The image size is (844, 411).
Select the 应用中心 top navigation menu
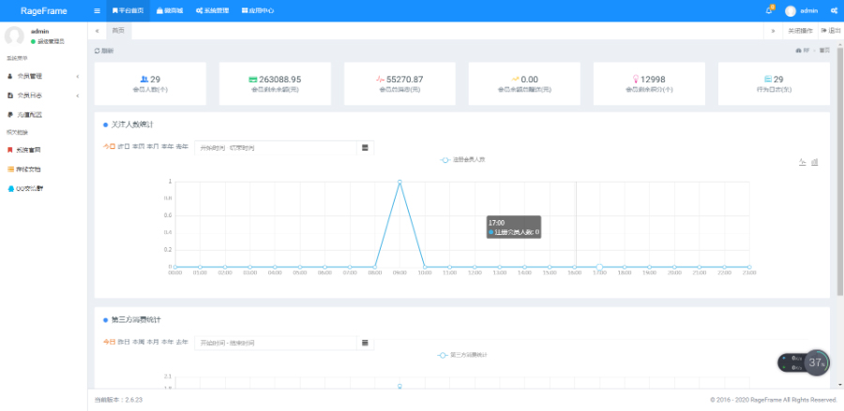(258, 10)
